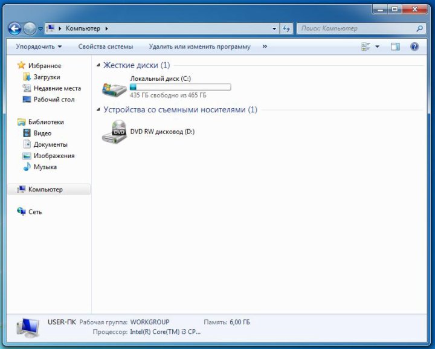
Task: Click Свойства системы in toolbar
Action: pos(106,46)
